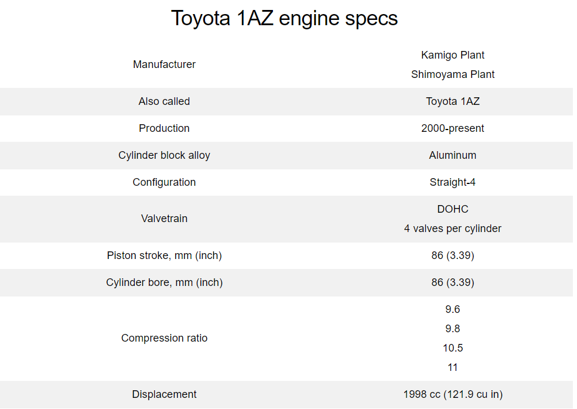Click the Kamigo Plant text

click(452, 55)
